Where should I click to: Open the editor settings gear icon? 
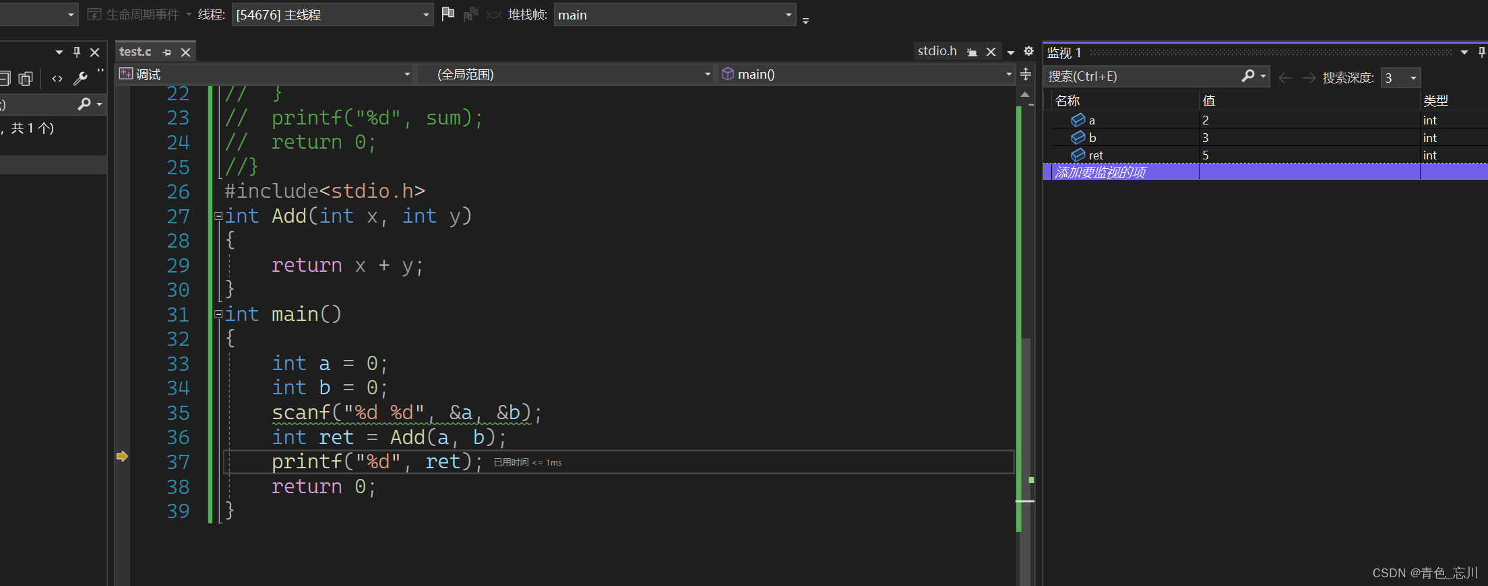tap(1028, 51)
